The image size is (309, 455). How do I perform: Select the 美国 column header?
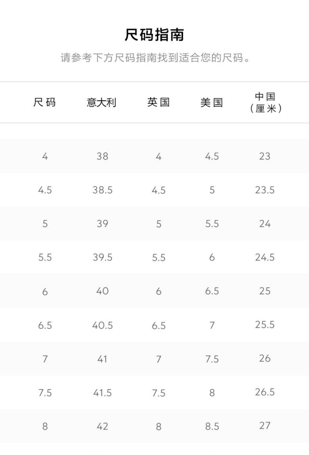(x=212, y=103)
